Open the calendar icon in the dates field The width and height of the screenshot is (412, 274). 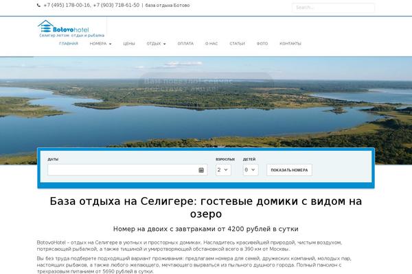tap(201, 170)
